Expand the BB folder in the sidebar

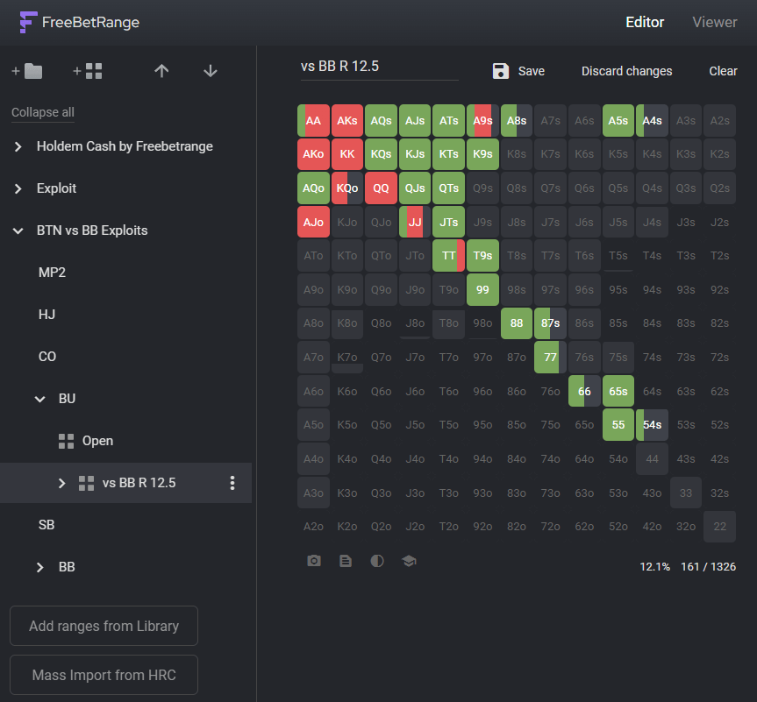tap(39, 567)
